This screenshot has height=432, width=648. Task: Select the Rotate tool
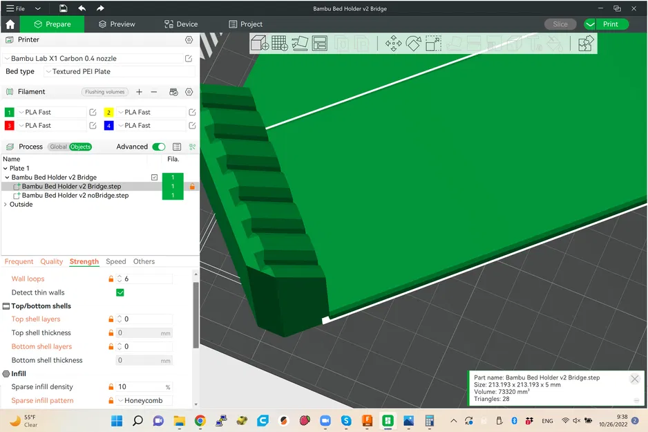(413, 43)
